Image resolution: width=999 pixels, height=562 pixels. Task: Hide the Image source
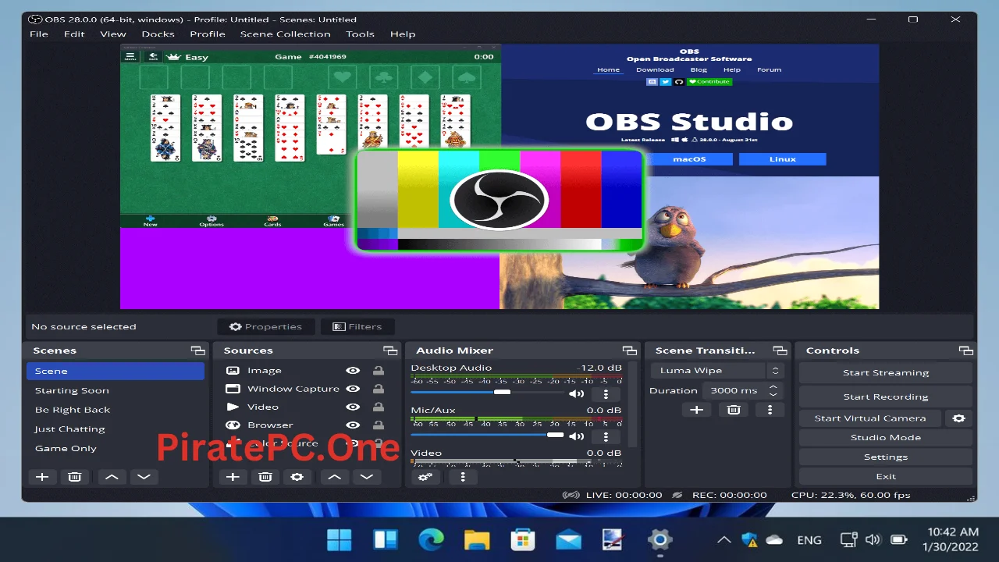[353, 371]
